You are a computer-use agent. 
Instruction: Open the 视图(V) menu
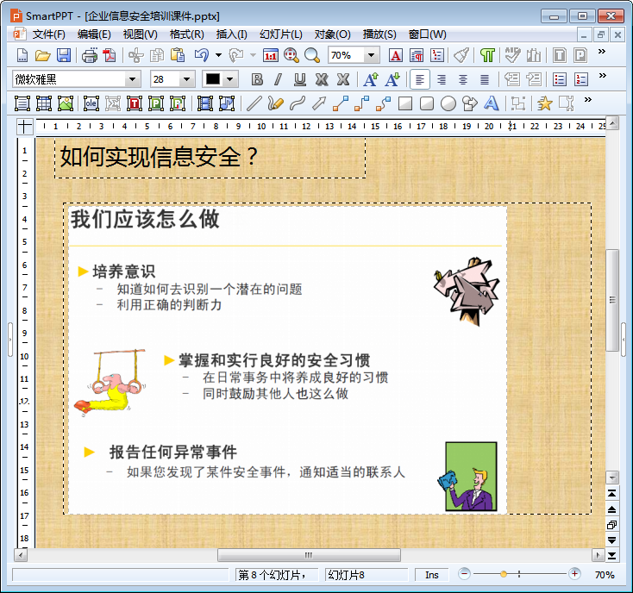click(140, 34)
